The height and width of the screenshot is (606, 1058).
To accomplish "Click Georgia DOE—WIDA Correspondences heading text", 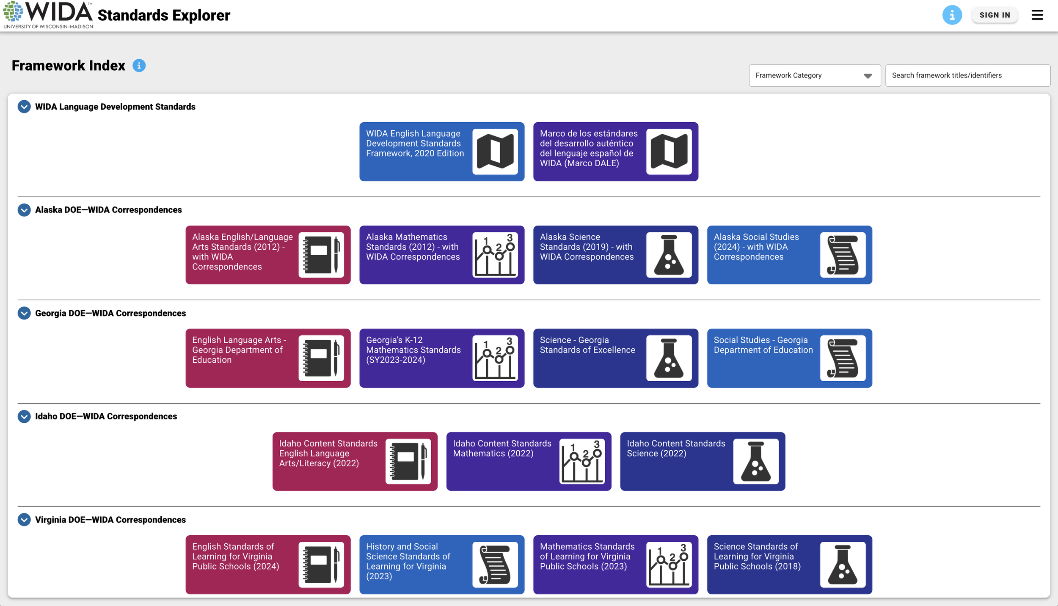I will pos(110,313).
